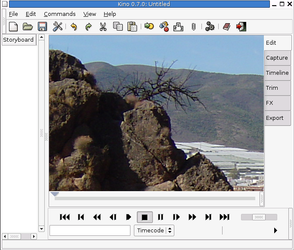Click the gray scrub bar track

[155, 198]
